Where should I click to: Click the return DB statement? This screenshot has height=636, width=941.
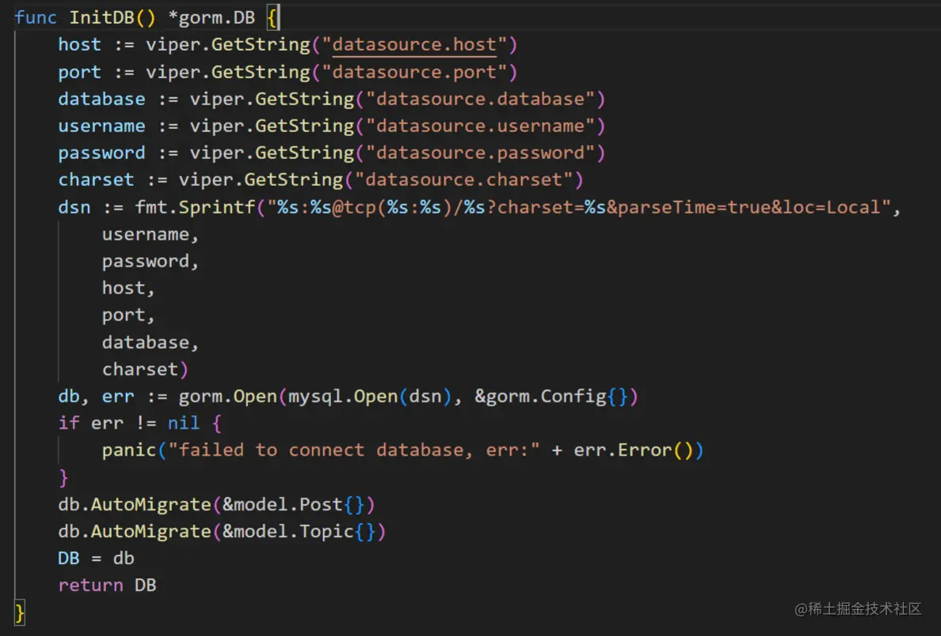[107, 585]
